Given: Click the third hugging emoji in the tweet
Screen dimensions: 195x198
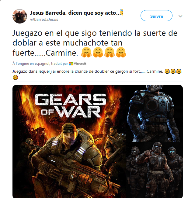Looking at the screenshot, I should [x=110, y=52].
